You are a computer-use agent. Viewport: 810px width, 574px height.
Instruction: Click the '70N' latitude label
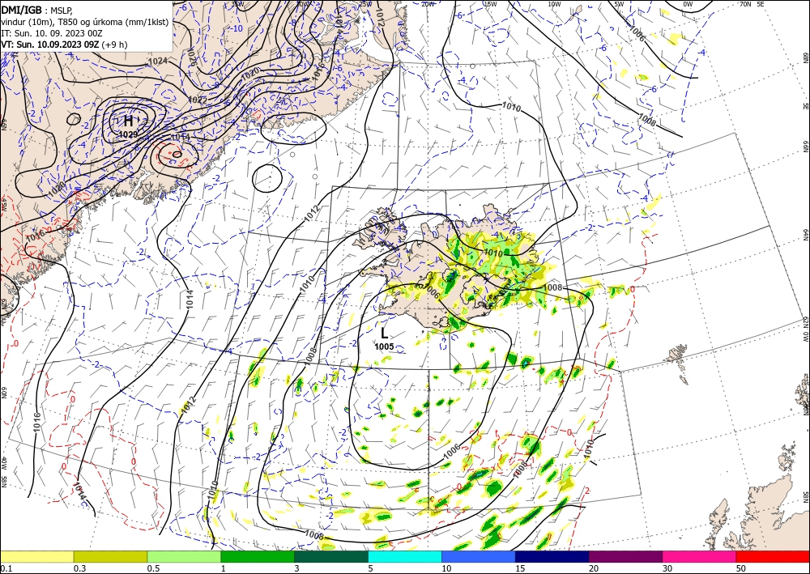tap(745, 4)
